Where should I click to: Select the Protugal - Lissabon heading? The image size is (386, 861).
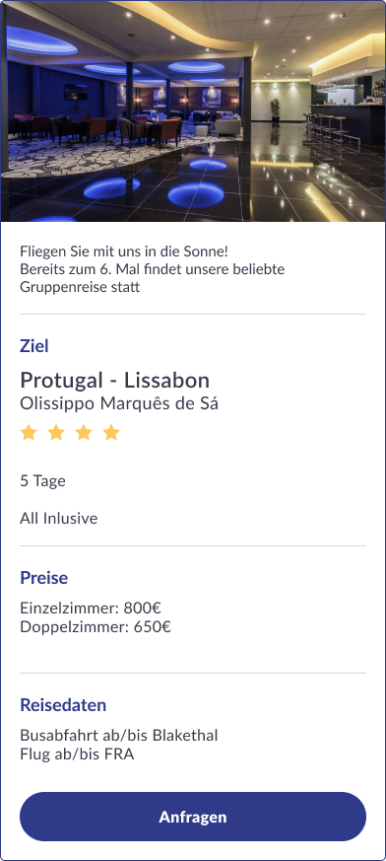pos(114,380)
